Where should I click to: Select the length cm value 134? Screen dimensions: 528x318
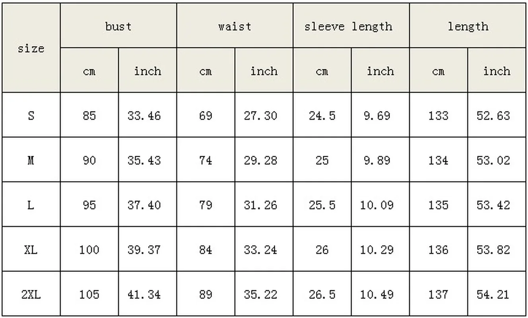(438, 161)
